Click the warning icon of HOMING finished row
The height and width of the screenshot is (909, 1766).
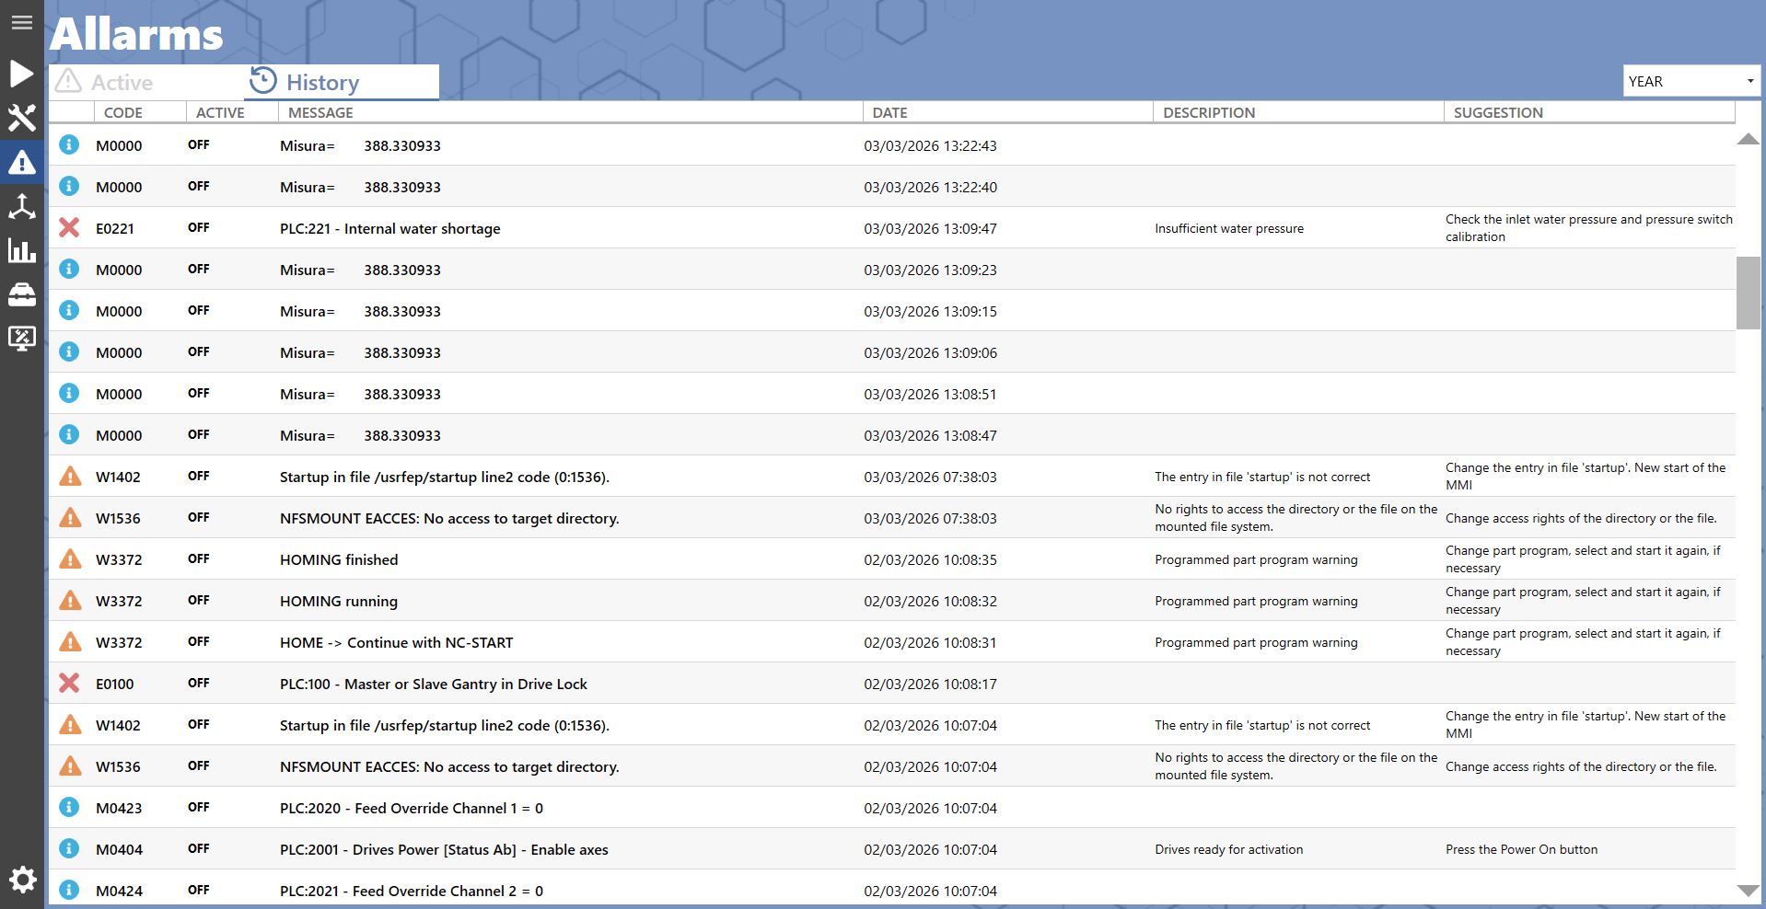coord(70,558)
